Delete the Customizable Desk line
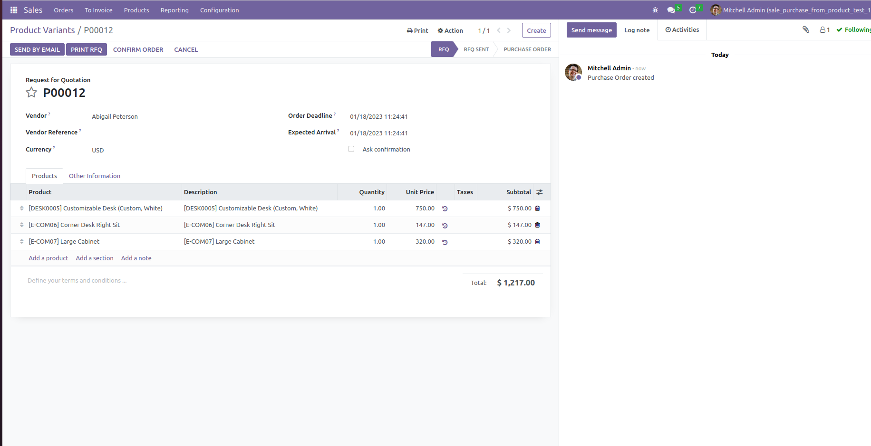This screenshot has width=871, height=446. 538,209
